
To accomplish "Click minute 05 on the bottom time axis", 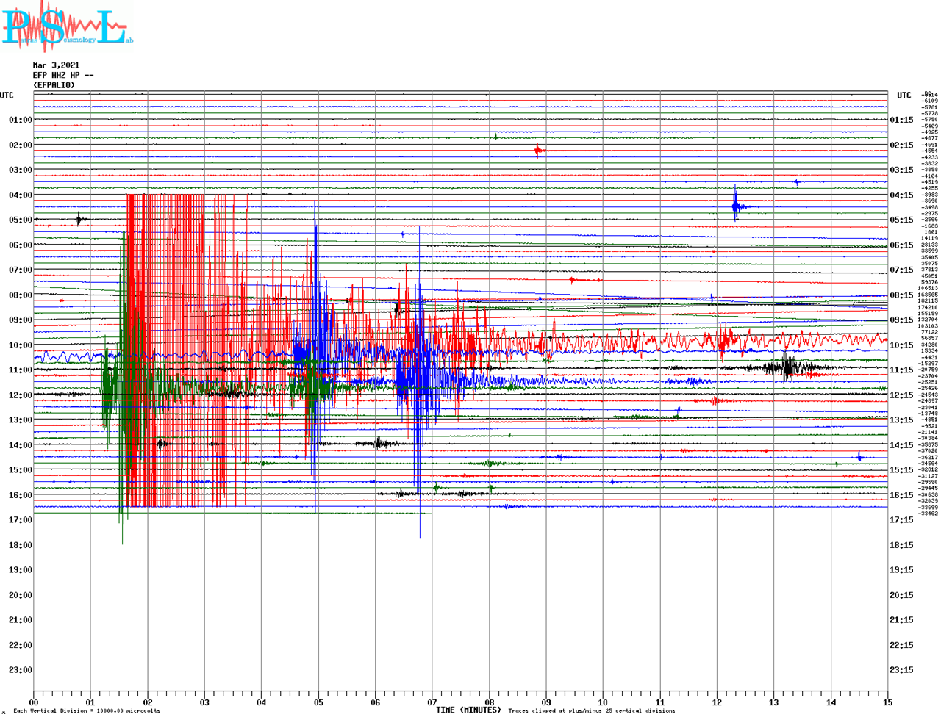I will 318,702.
